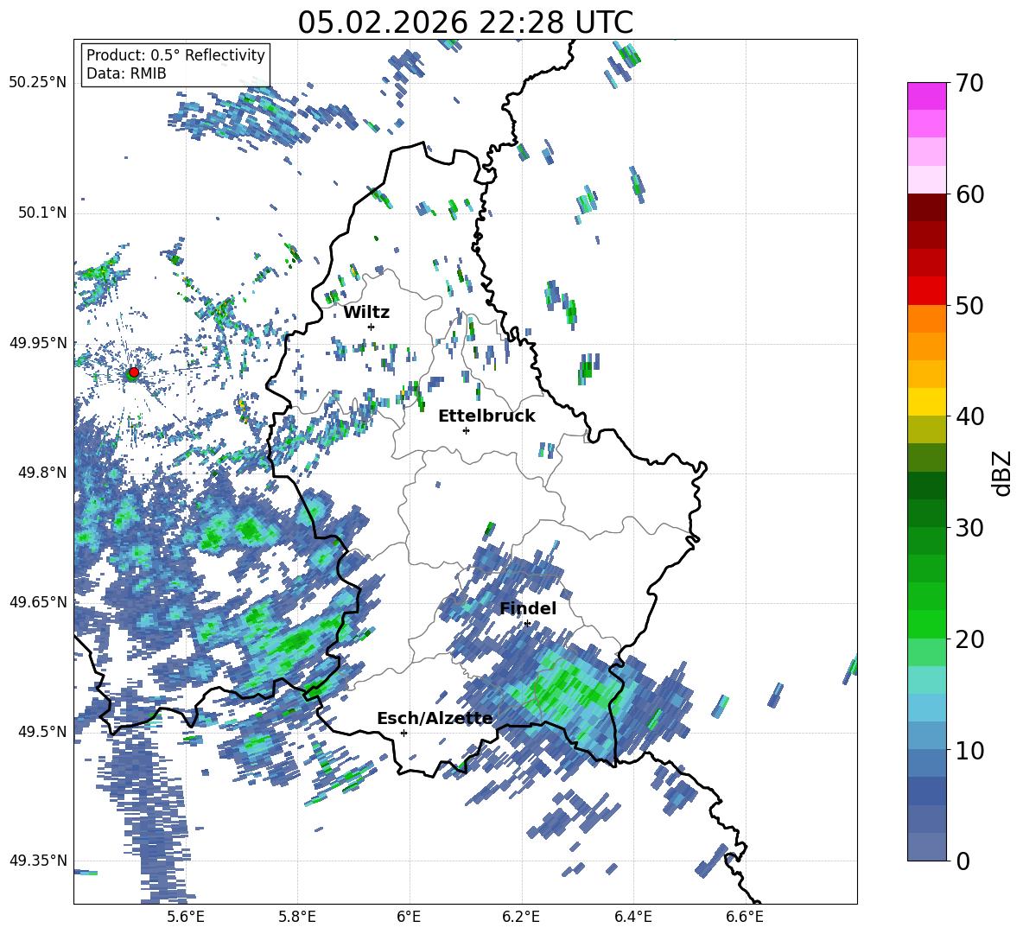The width and height of the screenshot is (1023, 934).
Task: Click colorbar tick label 30
Action: pos(970,528)
